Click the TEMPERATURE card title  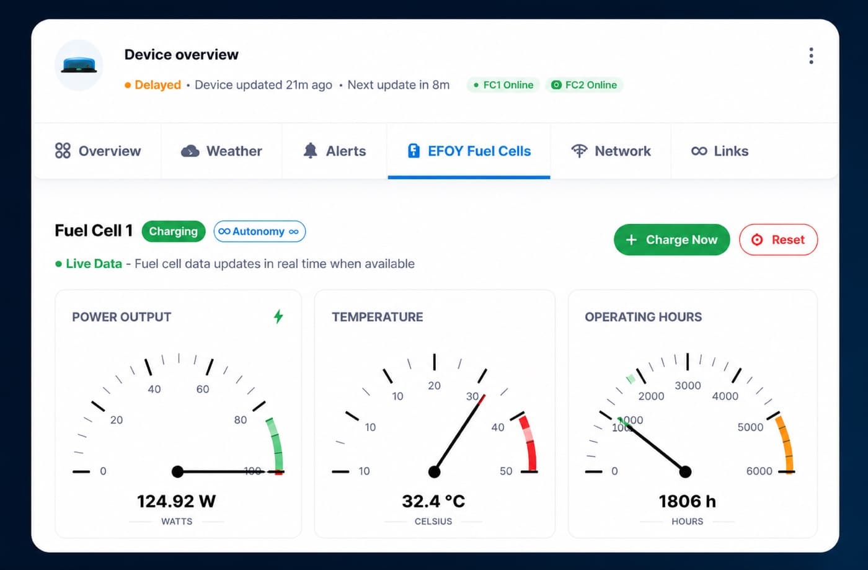[378, 317]
